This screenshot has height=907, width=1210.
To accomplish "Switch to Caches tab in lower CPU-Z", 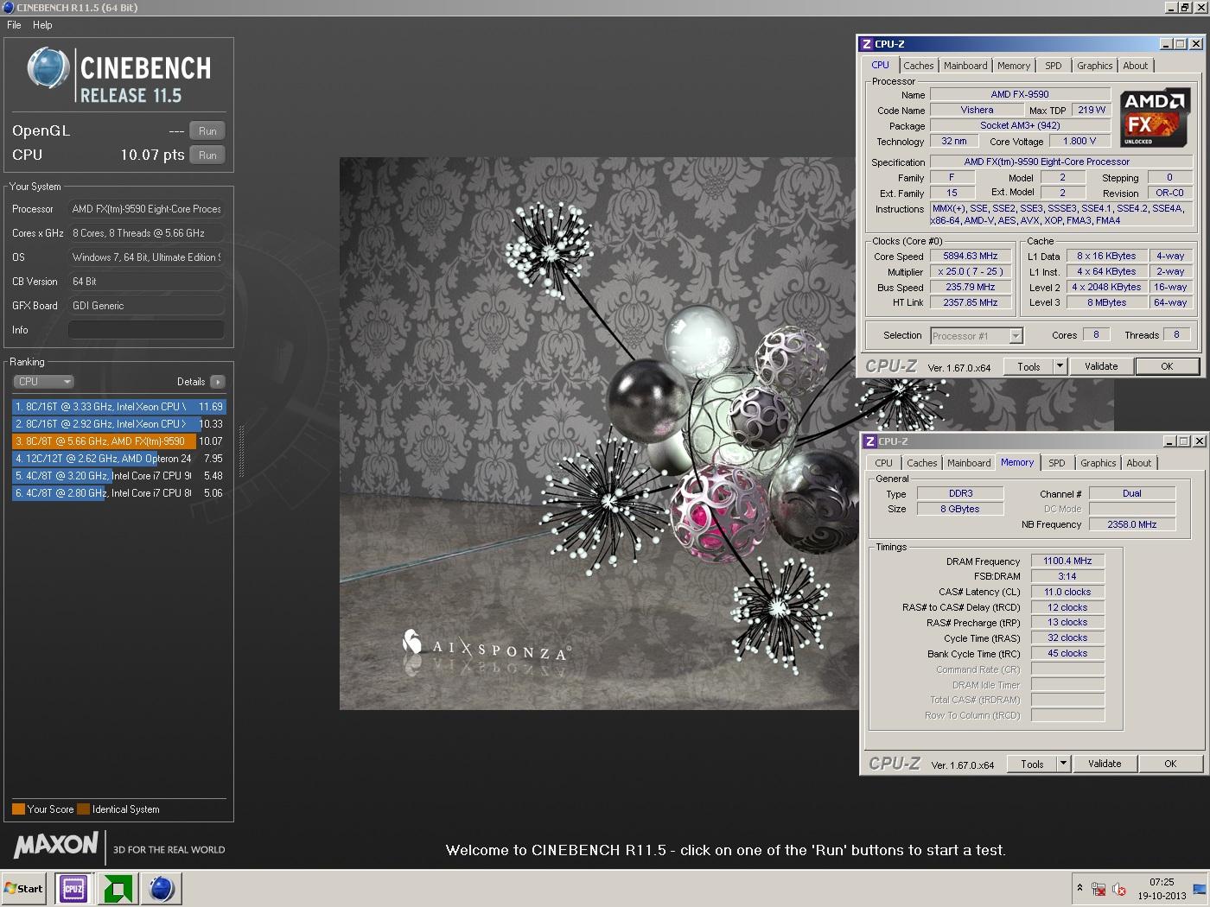I will 921,464.
